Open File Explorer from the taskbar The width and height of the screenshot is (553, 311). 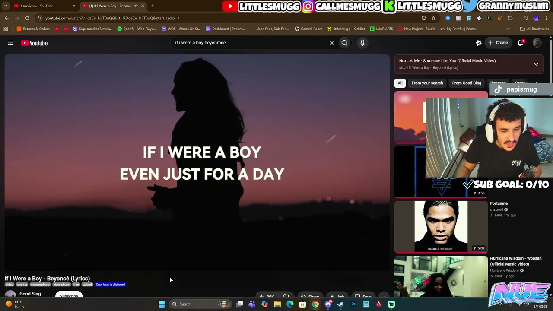pos(277,304)
